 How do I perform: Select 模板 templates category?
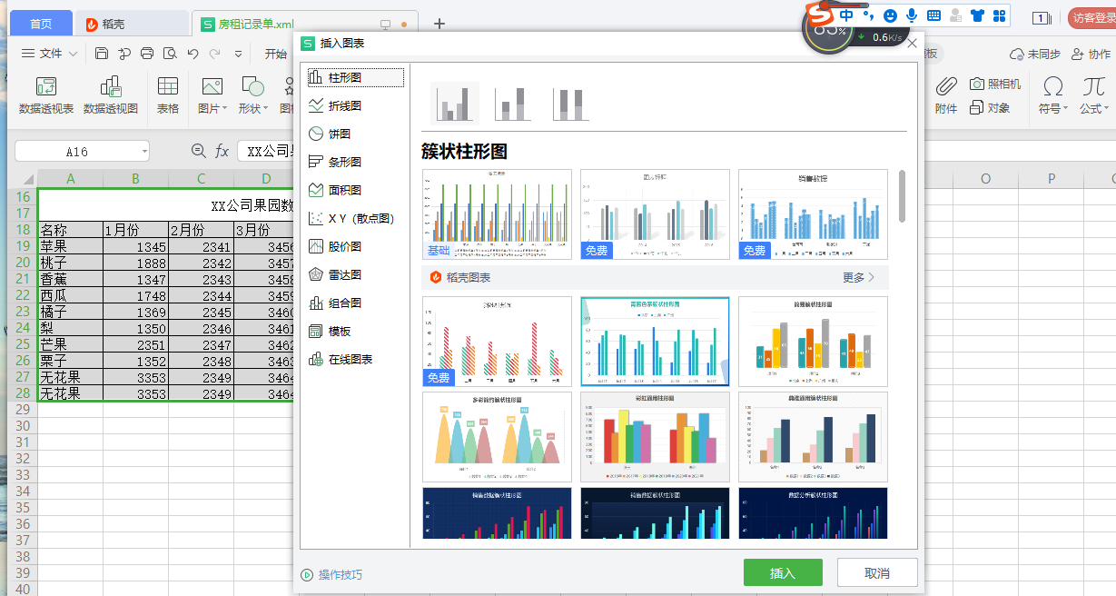coord(330,332)
